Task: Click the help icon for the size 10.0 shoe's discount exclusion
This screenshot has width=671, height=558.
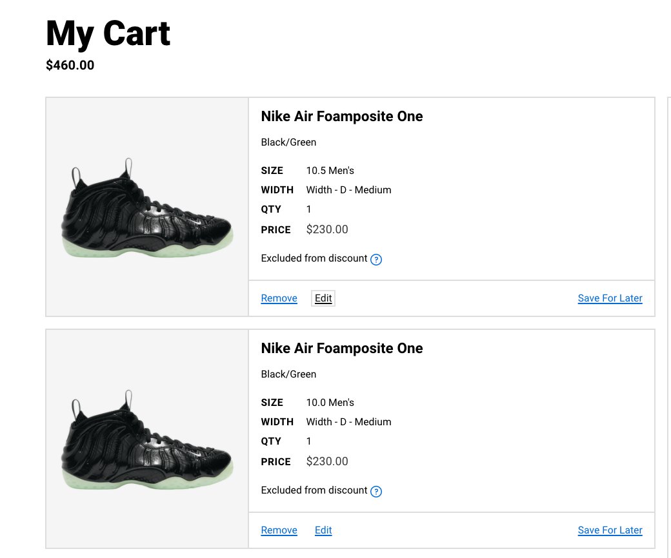Action: pos(377,492)
